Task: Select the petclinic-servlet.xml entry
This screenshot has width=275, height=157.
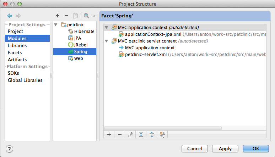Action: tap(185, 55)
